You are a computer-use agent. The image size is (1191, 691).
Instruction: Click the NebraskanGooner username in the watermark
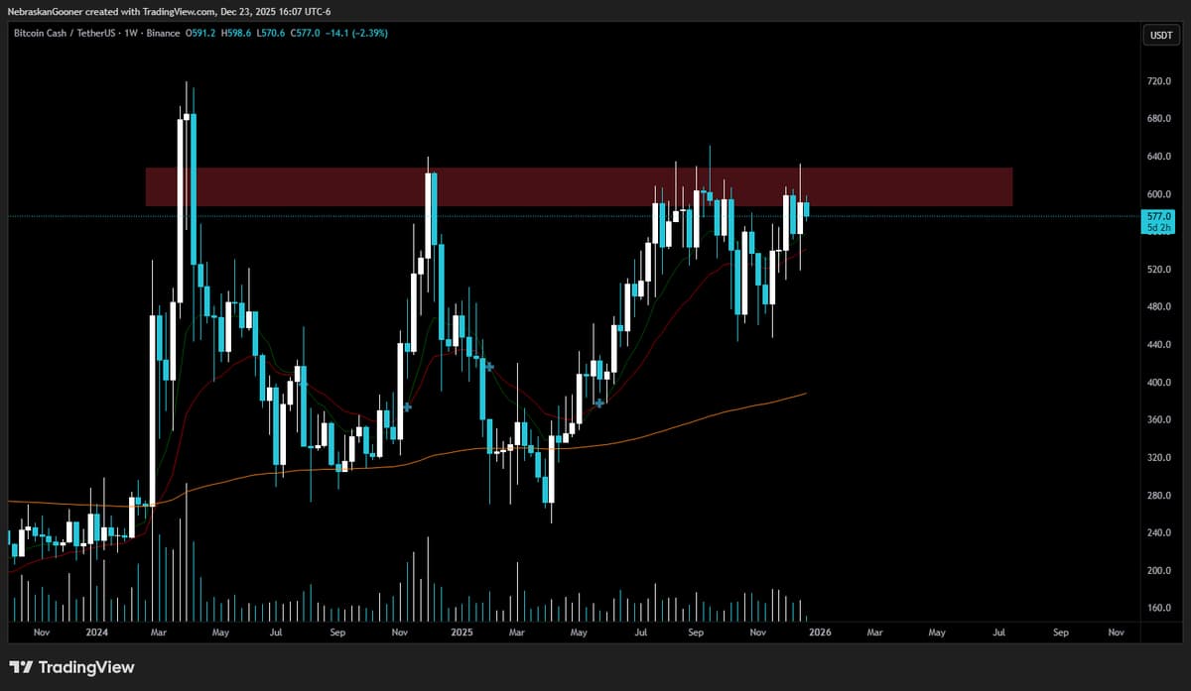(x=45, y=10)
